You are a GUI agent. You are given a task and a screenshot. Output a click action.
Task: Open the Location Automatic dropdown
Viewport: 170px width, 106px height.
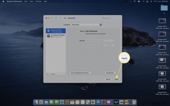coord(86,25)
